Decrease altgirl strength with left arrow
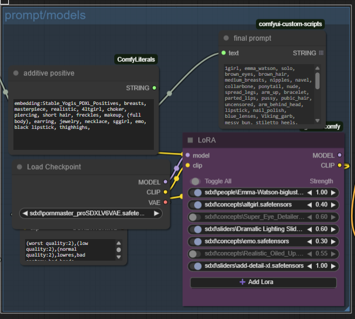This screenshot has height=319, width=355. pos(310,205)
